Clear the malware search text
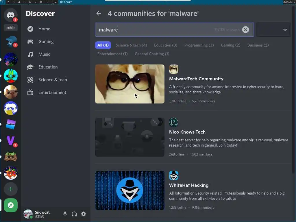296x222 pixels. point(245,30)
